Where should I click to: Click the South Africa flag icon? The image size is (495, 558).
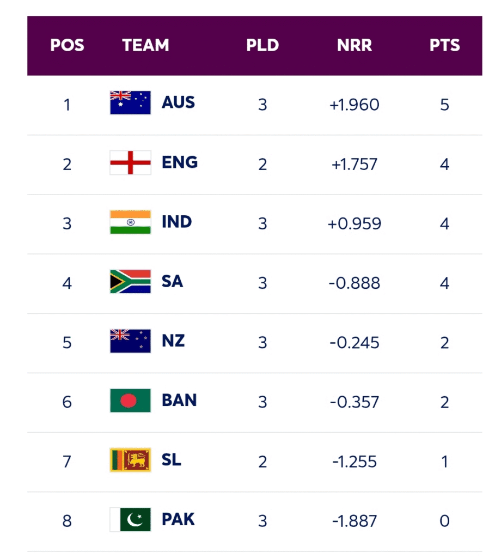pos(130,282)
